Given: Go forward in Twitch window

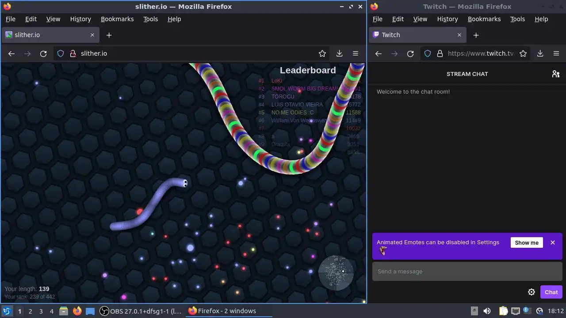Looking at the screenshot, I should 394,53.
